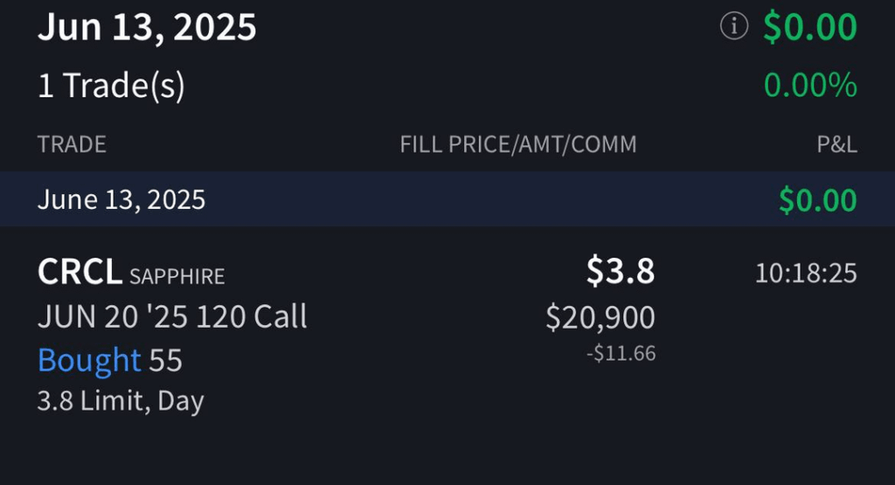Click the SAPPHIRE exchange label
Viewport: 895px width, 485px height.
[x=177, y=277]
